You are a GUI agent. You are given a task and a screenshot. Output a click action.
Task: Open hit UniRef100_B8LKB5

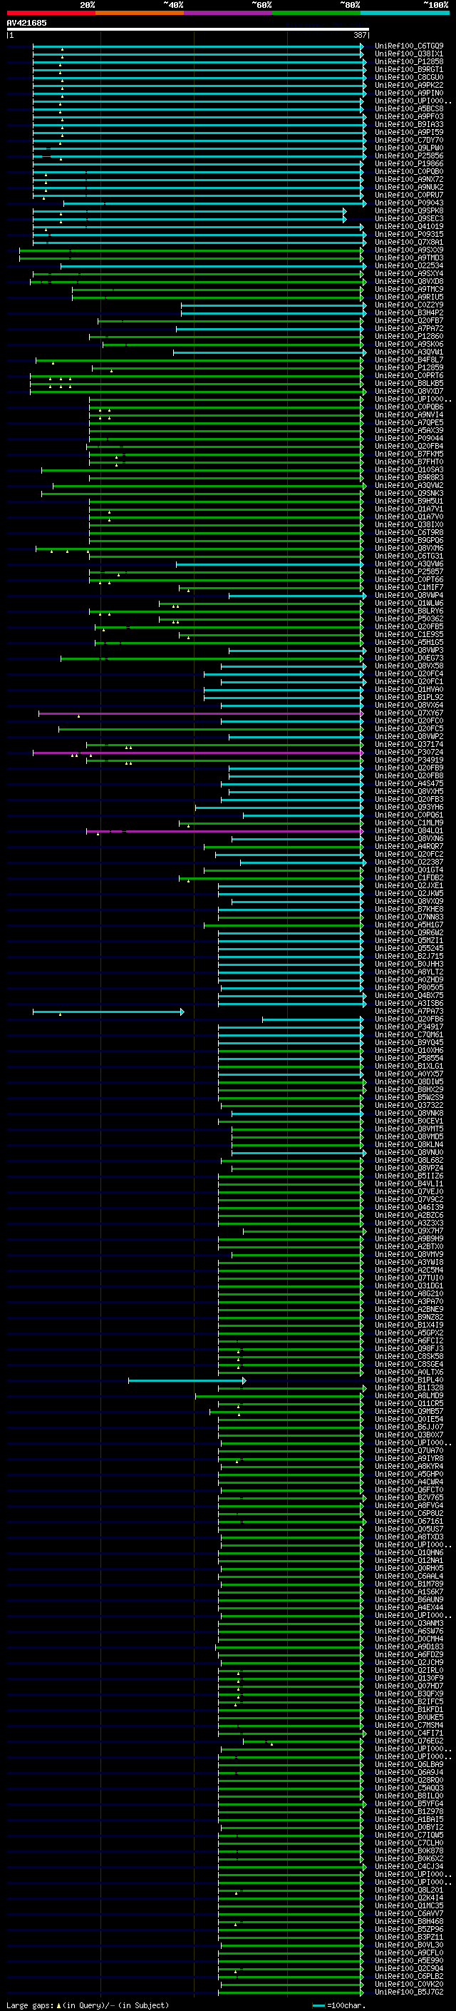(x=408, y=383)
